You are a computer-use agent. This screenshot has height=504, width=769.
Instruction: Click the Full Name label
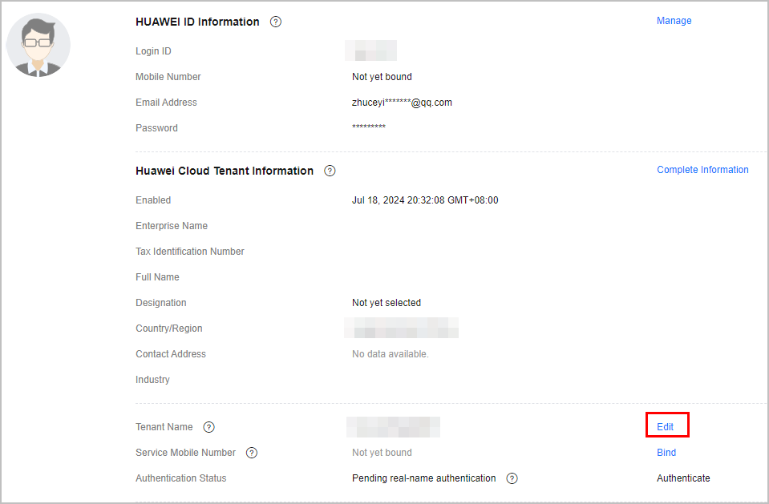[157, 277]
